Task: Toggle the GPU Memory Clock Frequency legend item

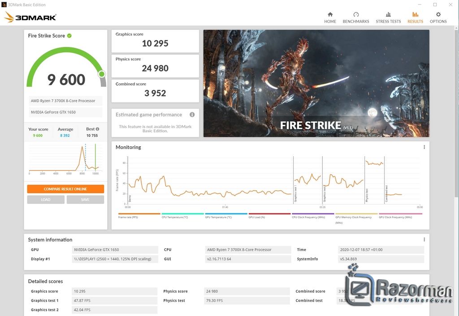Action: click(356, 218)
